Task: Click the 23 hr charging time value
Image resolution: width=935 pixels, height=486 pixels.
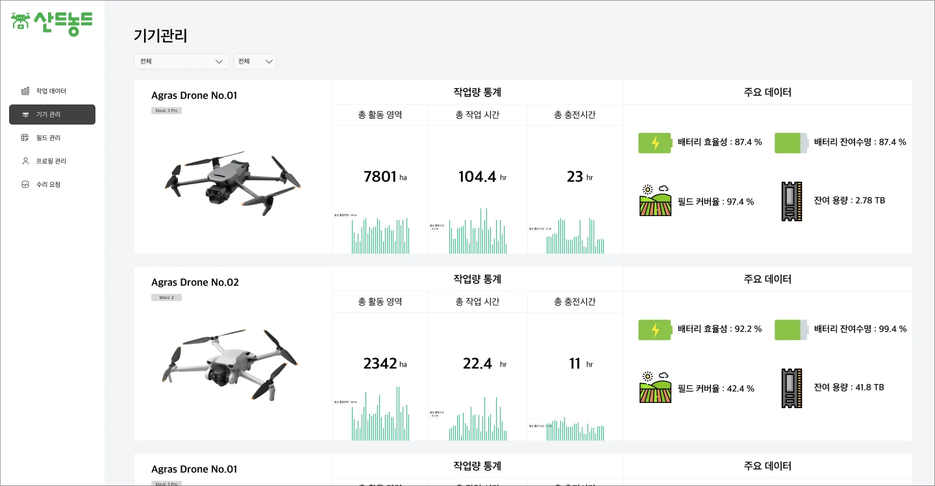Action: click(x=580, y=176)
